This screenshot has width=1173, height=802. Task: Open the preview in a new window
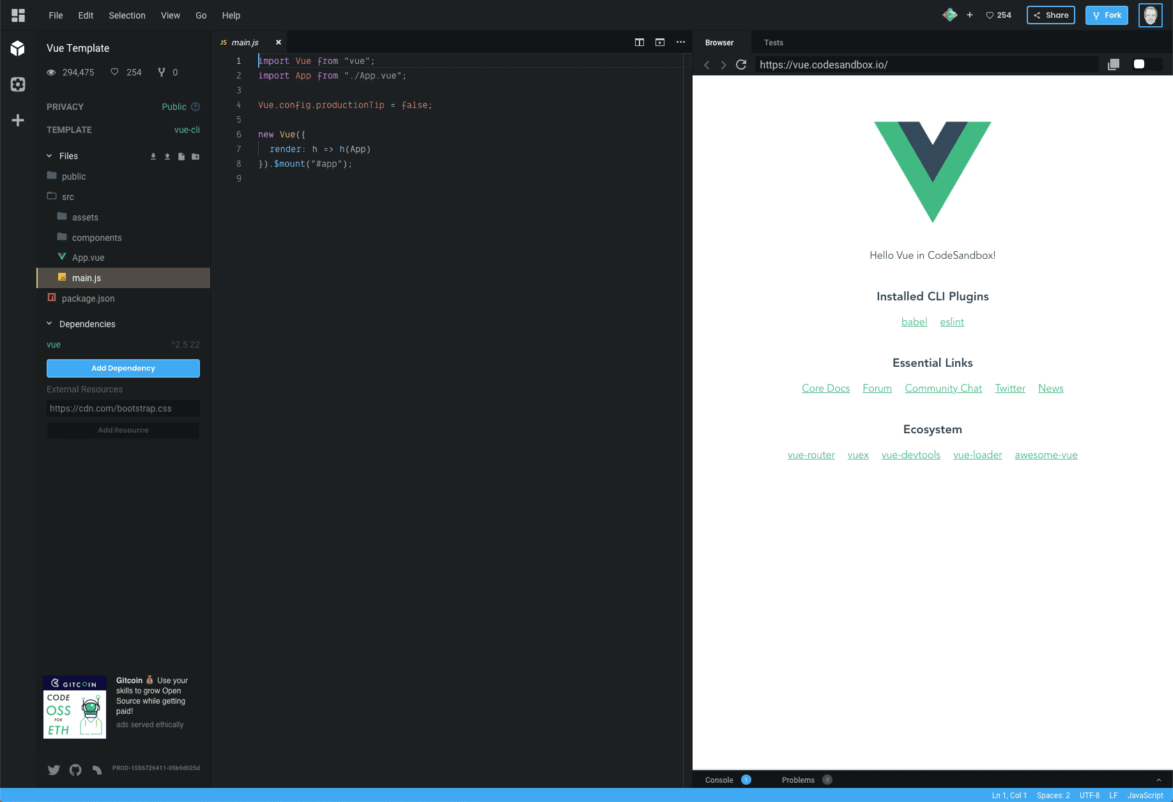point(1114,65)
